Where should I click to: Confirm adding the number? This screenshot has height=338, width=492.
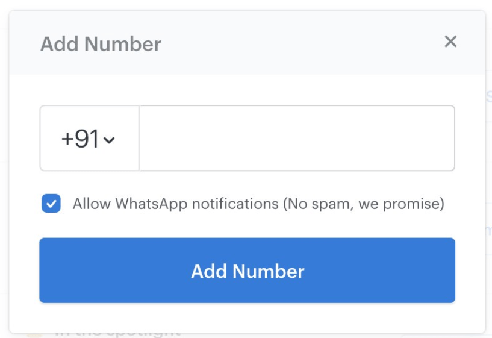pyautogui.click(x=248, y=271)
